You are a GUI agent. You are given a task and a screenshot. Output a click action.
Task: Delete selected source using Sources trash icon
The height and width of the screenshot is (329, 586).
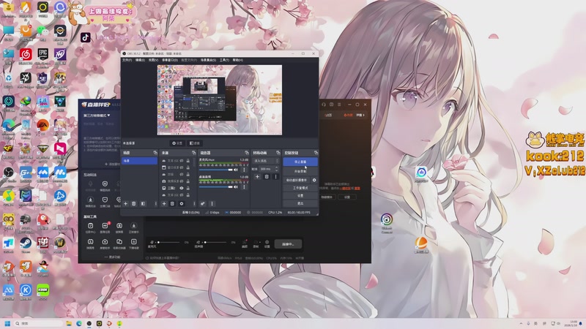click(172, 204)
